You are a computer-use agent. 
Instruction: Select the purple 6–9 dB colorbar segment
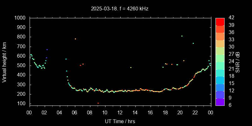point(220,101)
